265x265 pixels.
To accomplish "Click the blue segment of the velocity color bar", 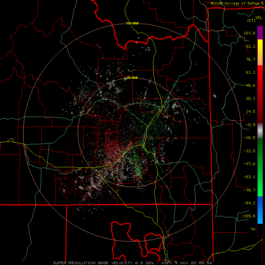I will pos(260,210).
